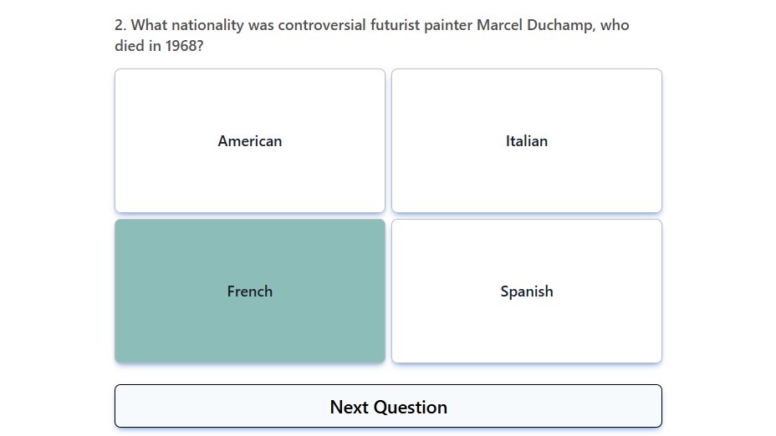Click the white card above Spanish
This screenshot has width=776, height=436.
tap(527, 141)
